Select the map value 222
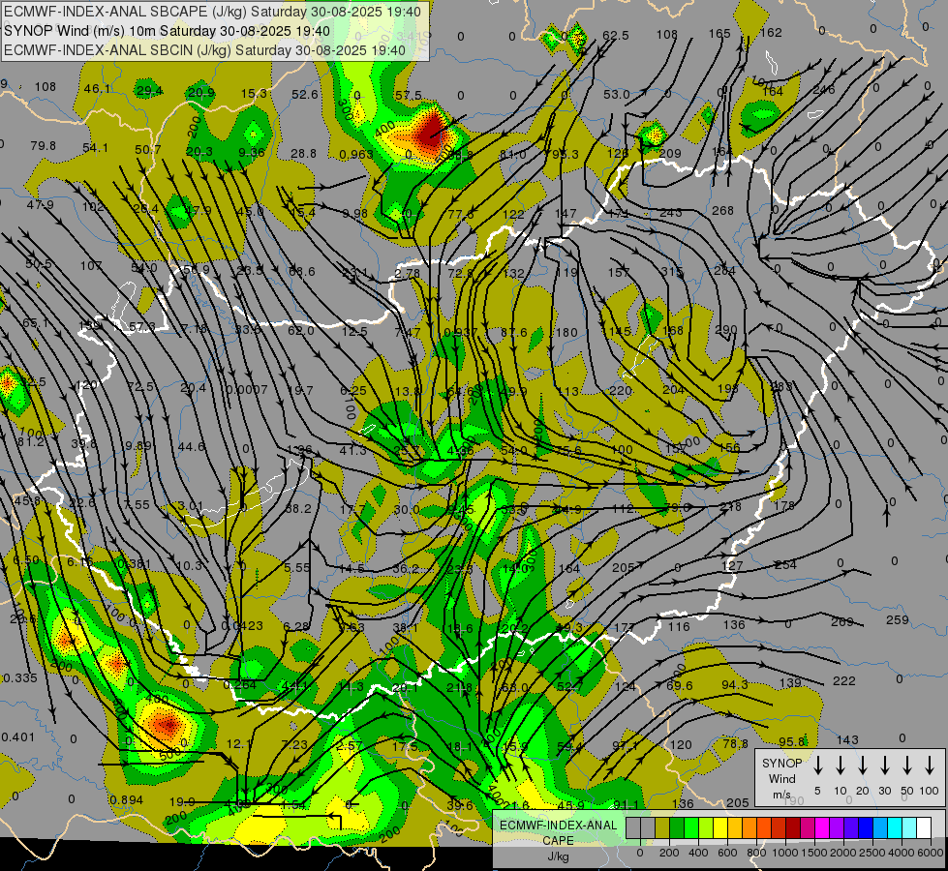This screenshot has height=871, width=948. (x=844, y=681)
